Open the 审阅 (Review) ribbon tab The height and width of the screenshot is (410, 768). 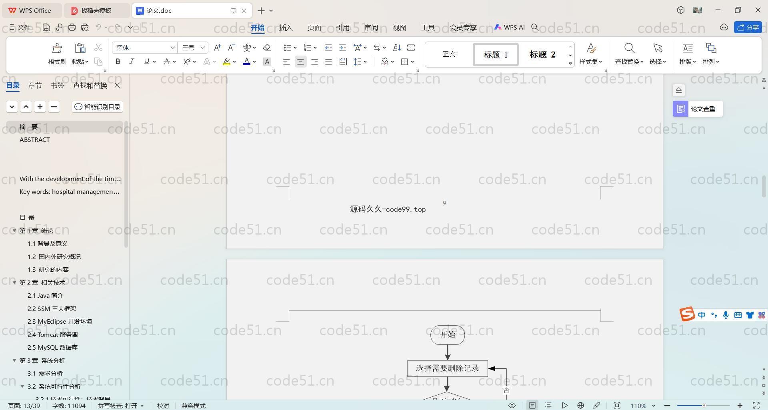coord(371,28)
